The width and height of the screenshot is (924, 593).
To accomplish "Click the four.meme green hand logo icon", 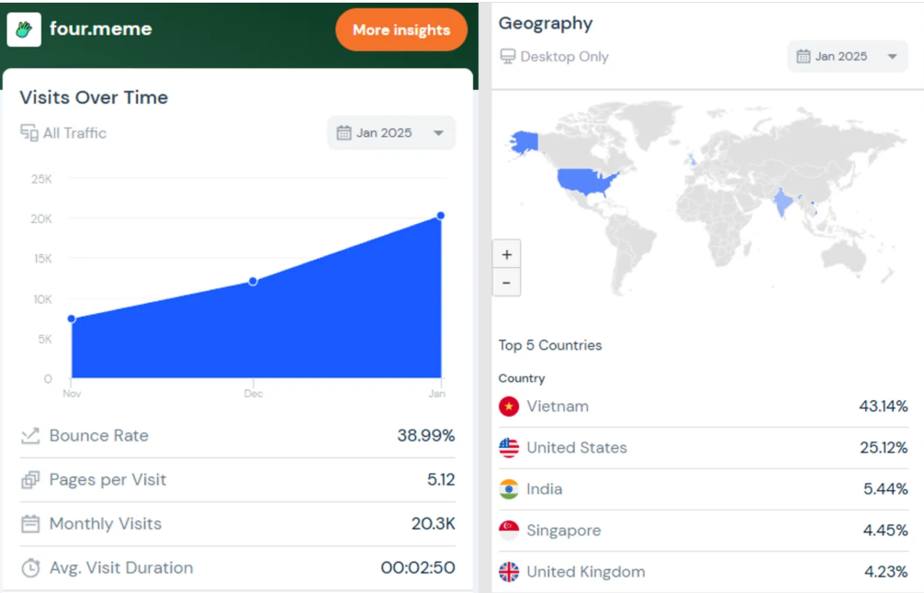I will (24, 29).
